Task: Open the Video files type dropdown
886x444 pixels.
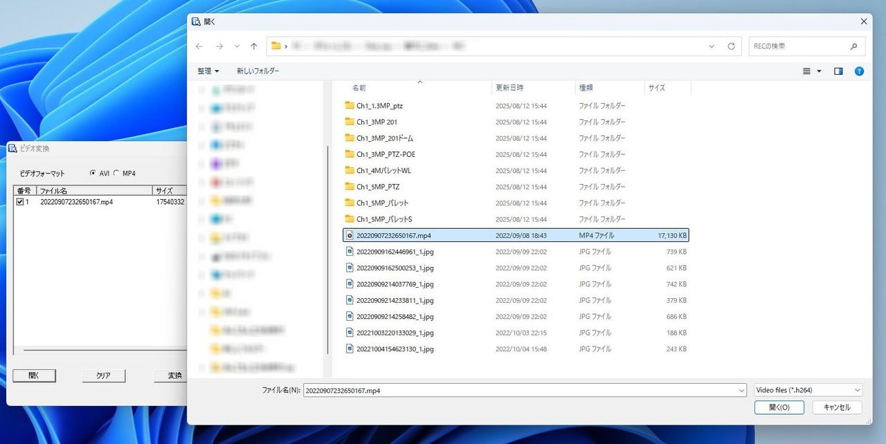Action: 808,390
